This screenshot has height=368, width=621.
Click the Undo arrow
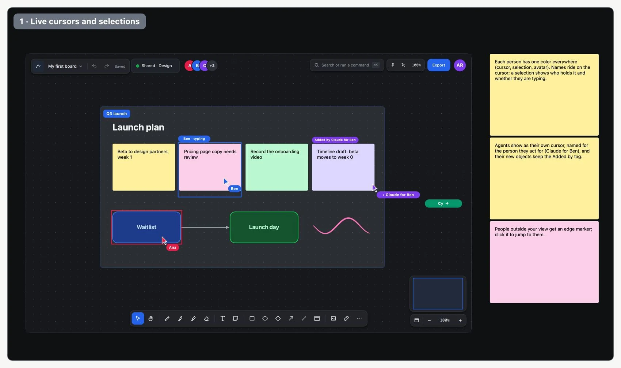(94, 66)
